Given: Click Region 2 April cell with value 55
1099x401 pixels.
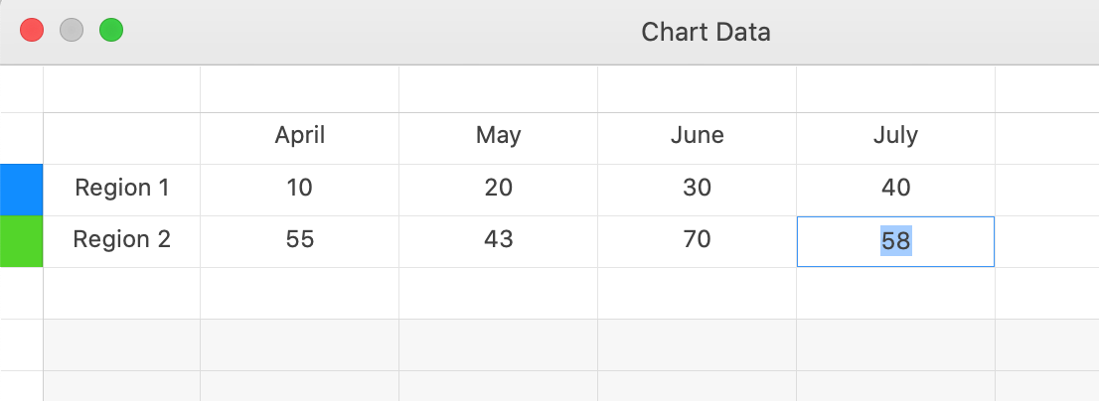Looking at the screenshot, I should click(299, 239).
